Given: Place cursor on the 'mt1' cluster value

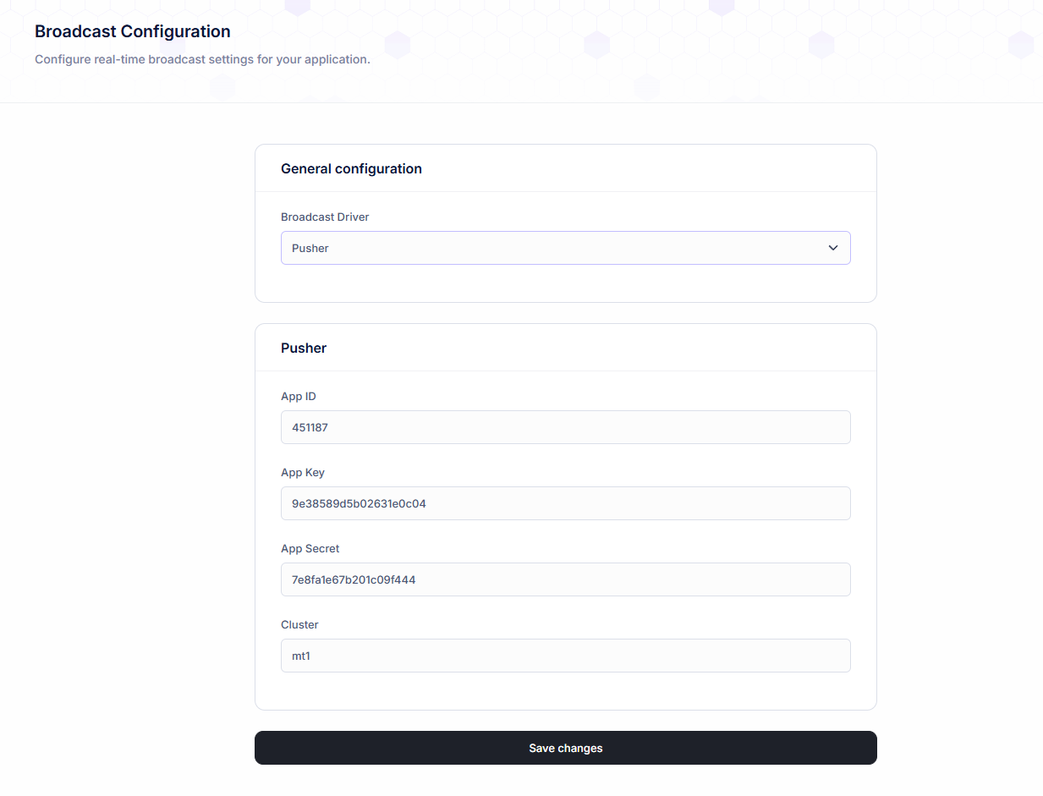Looking at the screenshot, I should (x=301, y=656).
